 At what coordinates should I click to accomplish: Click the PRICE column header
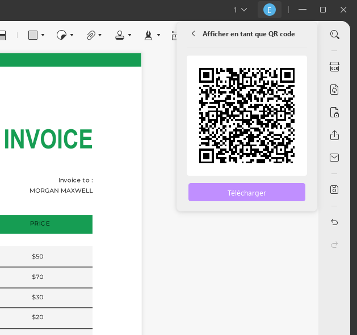pos(40,223)
